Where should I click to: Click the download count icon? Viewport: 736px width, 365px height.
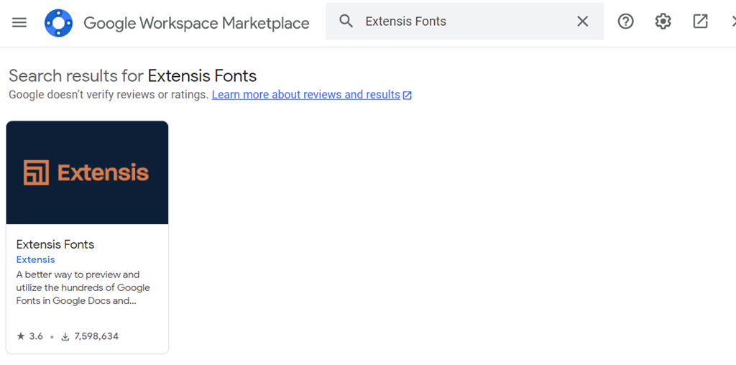[65, 337]
